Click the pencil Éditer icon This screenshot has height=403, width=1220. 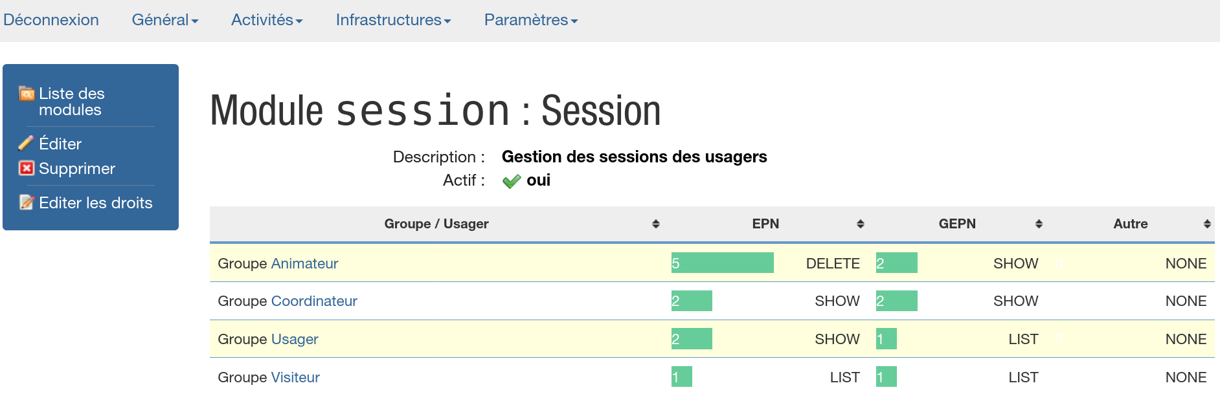(26, 143)
